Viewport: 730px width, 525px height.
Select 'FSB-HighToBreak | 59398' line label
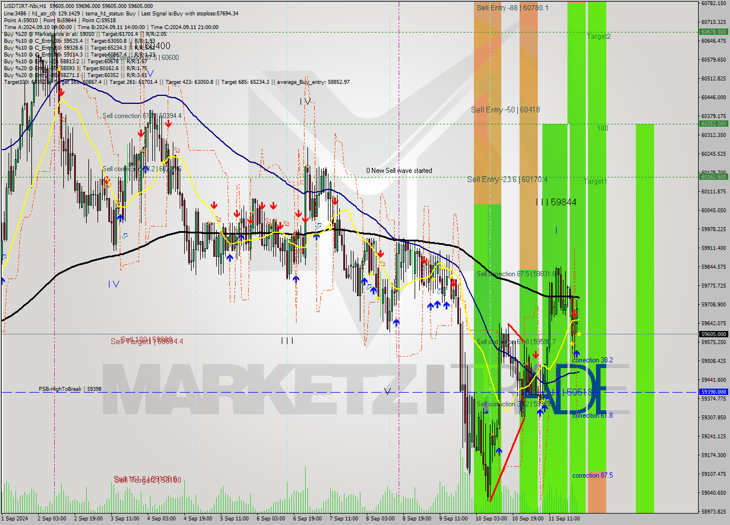click(x=70, y=389)
